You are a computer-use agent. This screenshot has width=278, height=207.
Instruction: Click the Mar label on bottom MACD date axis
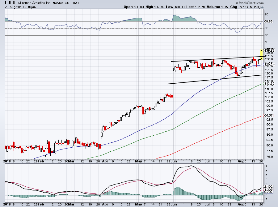point(71,204)
